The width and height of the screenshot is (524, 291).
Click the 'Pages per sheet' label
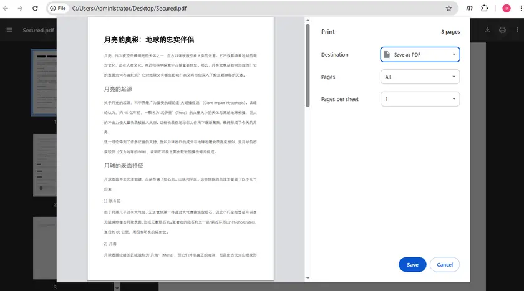coord(339,99)
